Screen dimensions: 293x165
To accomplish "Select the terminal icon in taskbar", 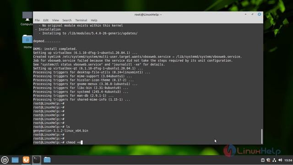I will point(37,160).
